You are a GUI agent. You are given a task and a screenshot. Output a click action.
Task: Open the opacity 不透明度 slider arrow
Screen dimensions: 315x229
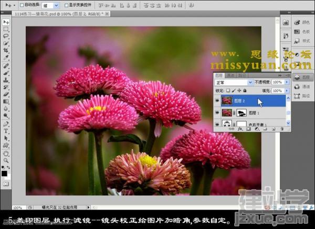tap(287, 82)
